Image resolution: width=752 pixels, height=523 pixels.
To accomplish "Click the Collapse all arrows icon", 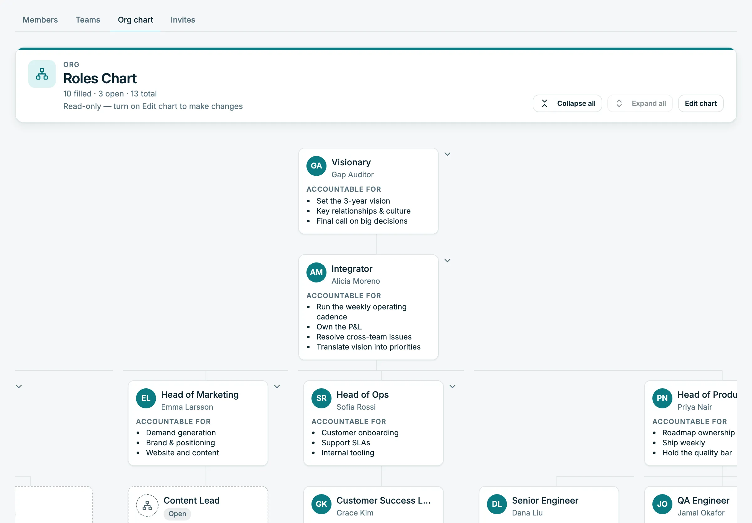I will [x=544, y=103].
